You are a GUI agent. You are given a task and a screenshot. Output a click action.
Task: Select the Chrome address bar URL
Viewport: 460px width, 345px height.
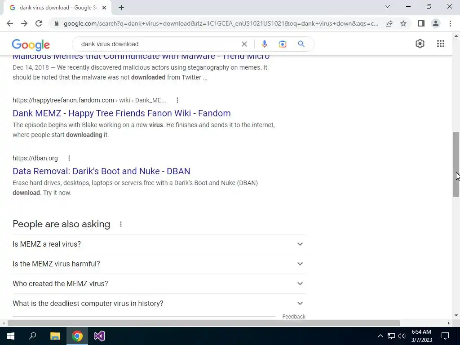tap(221, 23)
